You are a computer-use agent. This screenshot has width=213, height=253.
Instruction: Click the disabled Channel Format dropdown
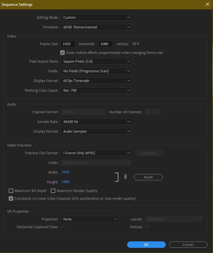click(83, 112)
